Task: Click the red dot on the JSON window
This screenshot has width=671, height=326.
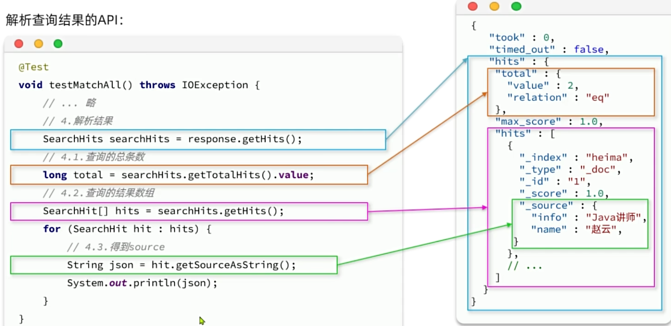Action: 472,6
